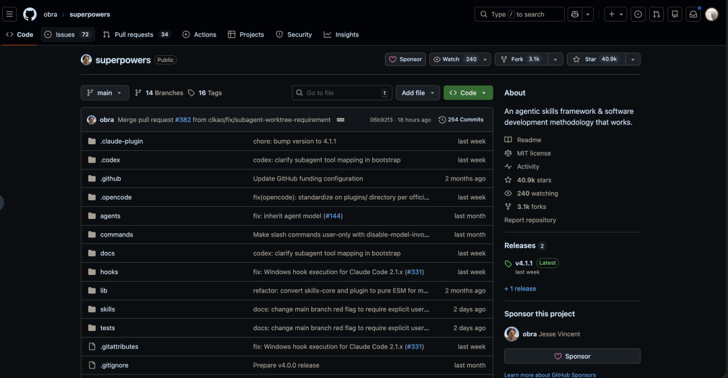
Task: Focus the Go to file input
Action: point(342,93)
